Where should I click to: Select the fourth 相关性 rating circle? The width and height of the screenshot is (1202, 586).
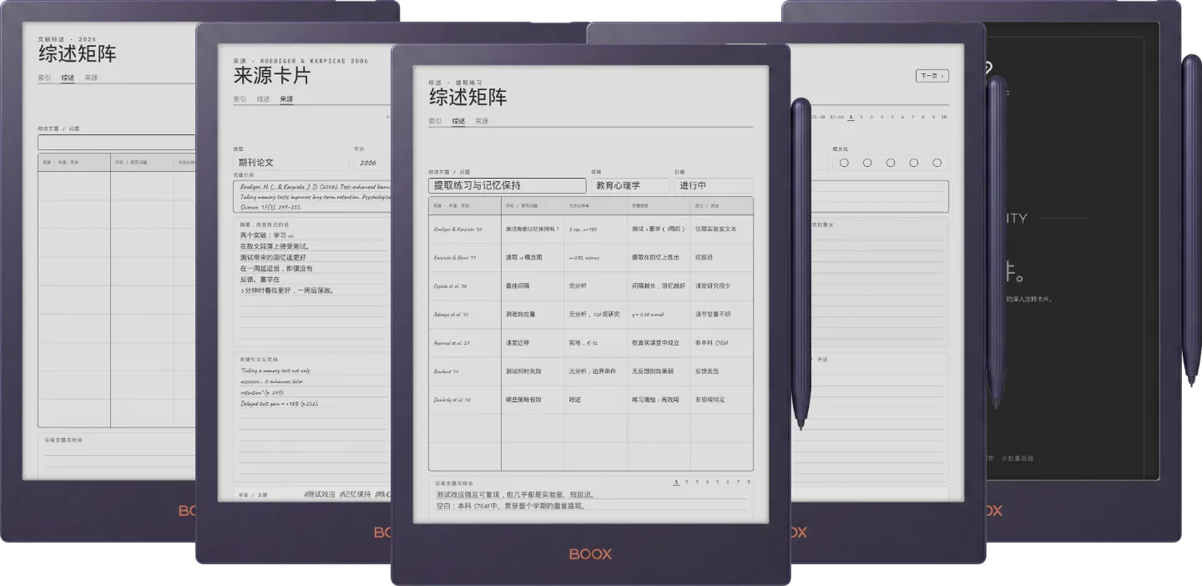(x=914, y=163)
